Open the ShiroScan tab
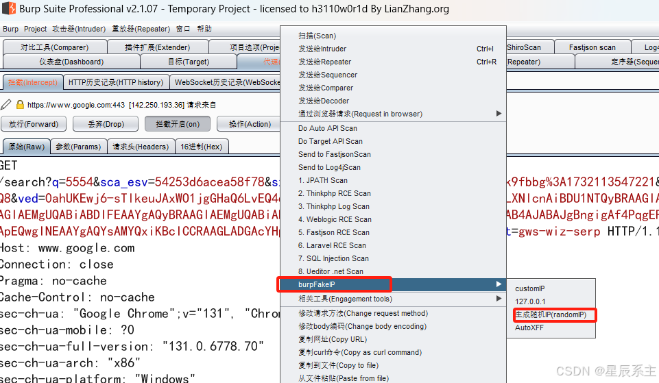659x383 pixels. tap(529, 47)
